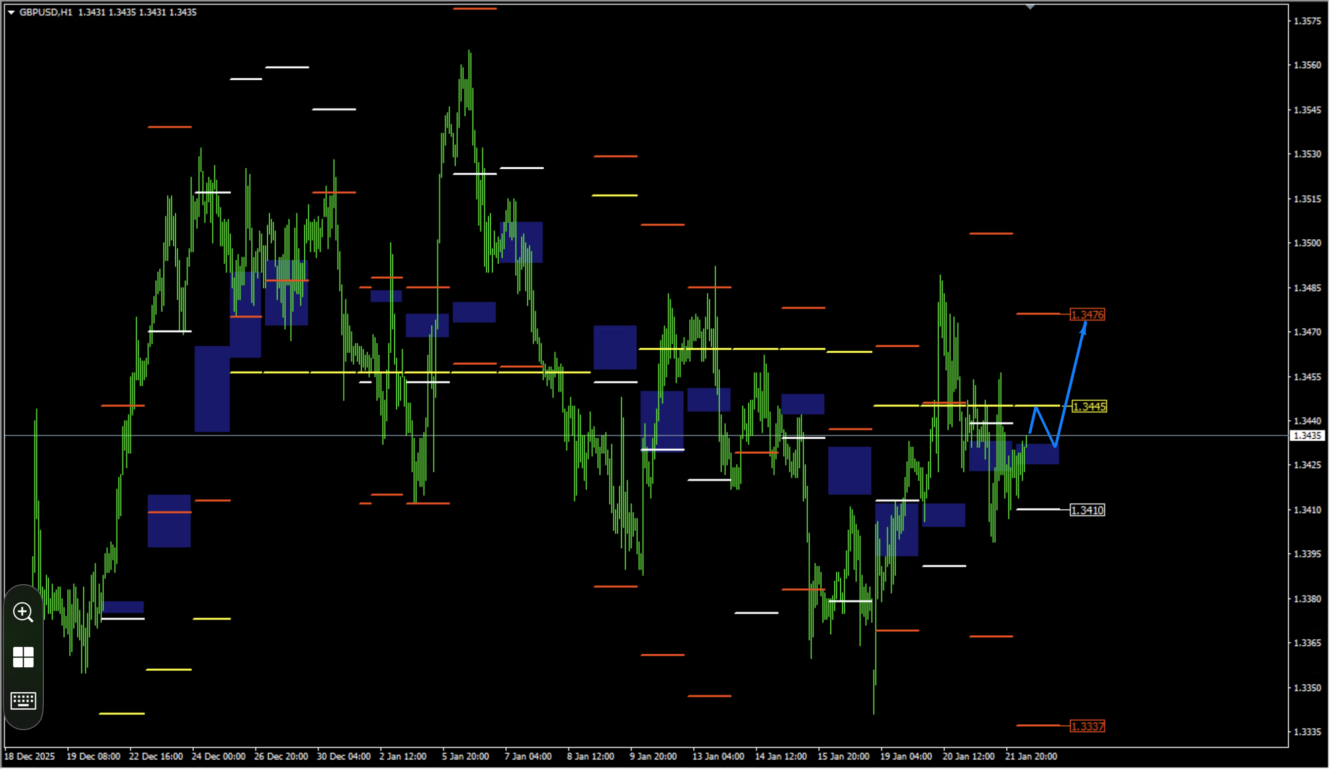This screenshot has height=769, width=1330.
Task: Click the 13 Jan 04:00 time label
Action: point(718,756)
